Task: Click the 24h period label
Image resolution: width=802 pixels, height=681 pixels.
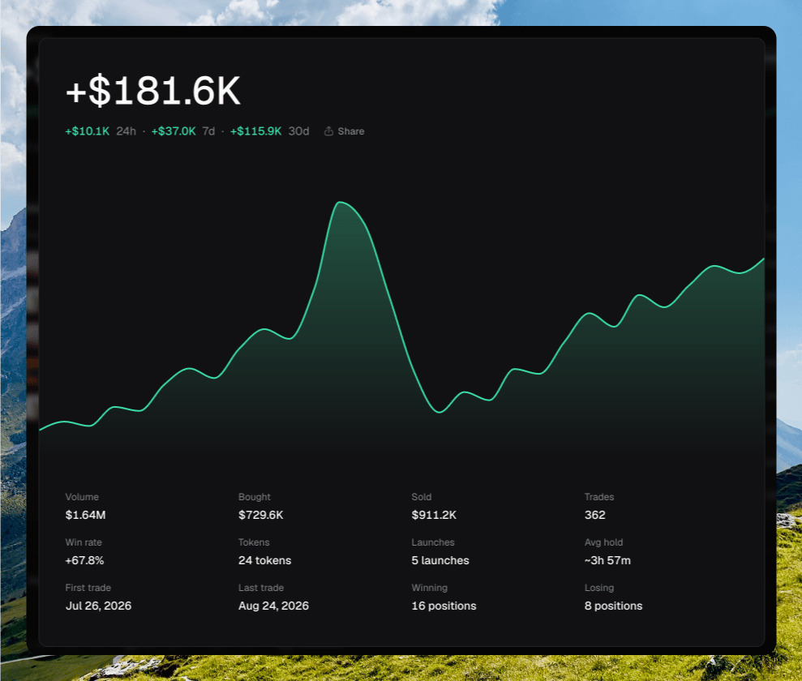Action: click(x=126, y=131)
